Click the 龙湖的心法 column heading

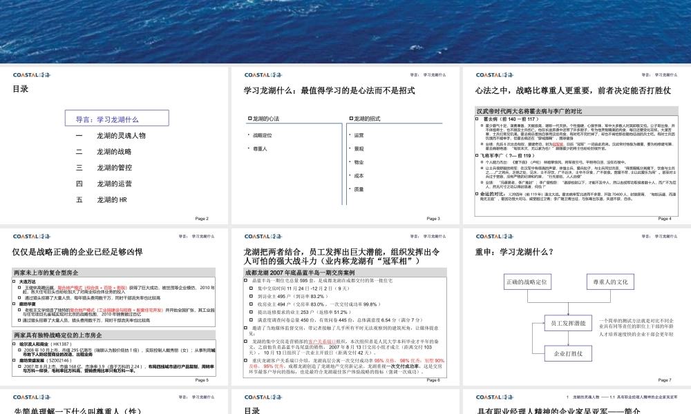coord(266,119)
